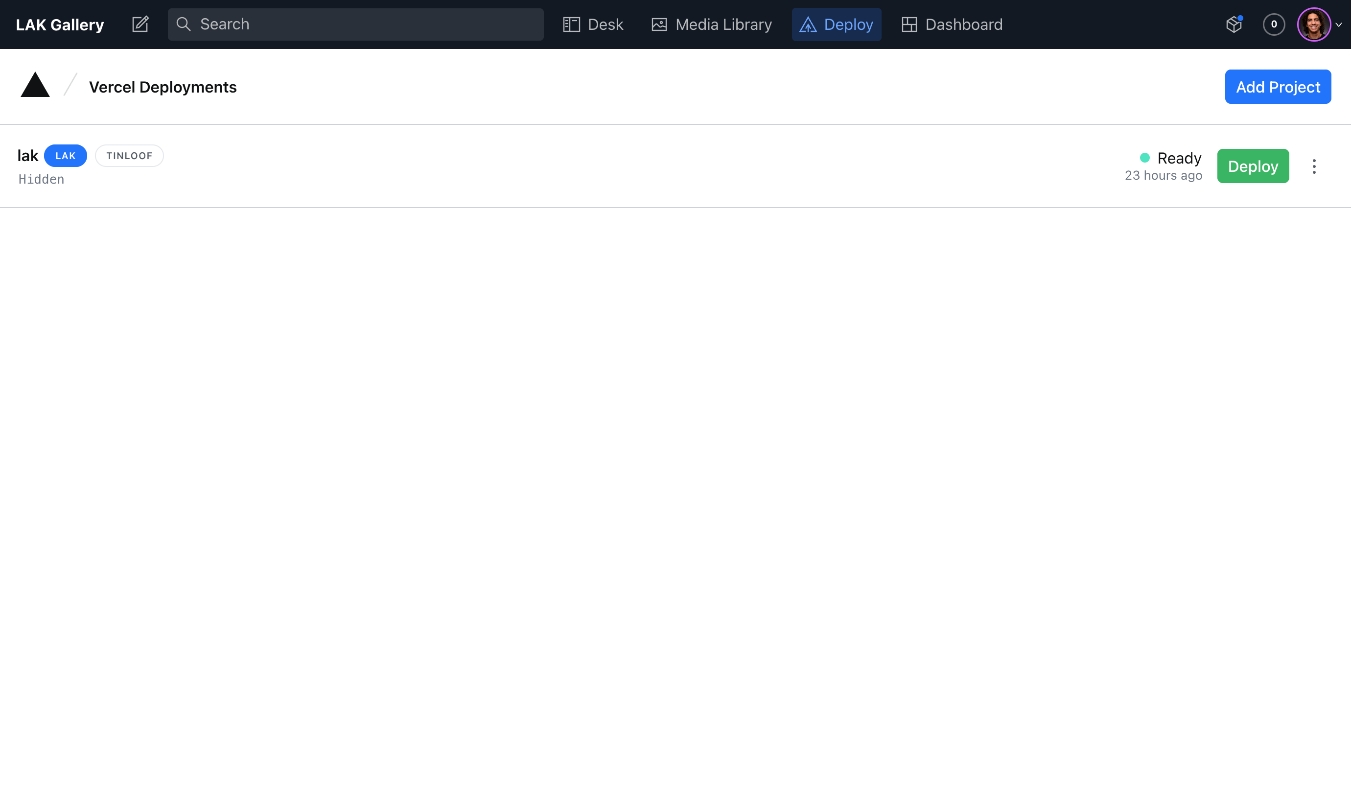Click the Media Library image icon
1351x805 pixels.
point(659,24)
